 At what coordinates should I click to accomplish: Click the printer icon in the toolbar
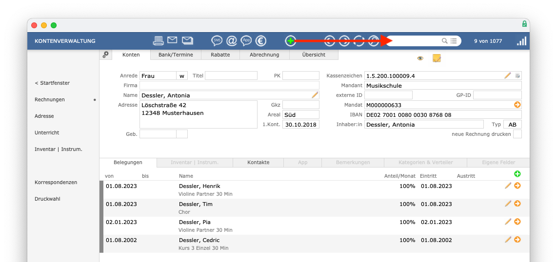tap(158, 41)
